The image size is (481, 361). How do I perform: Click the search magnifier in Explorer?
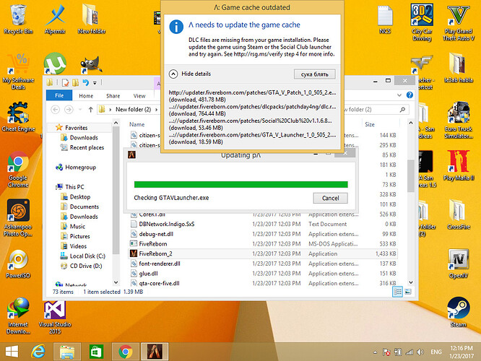coord(402,110)
